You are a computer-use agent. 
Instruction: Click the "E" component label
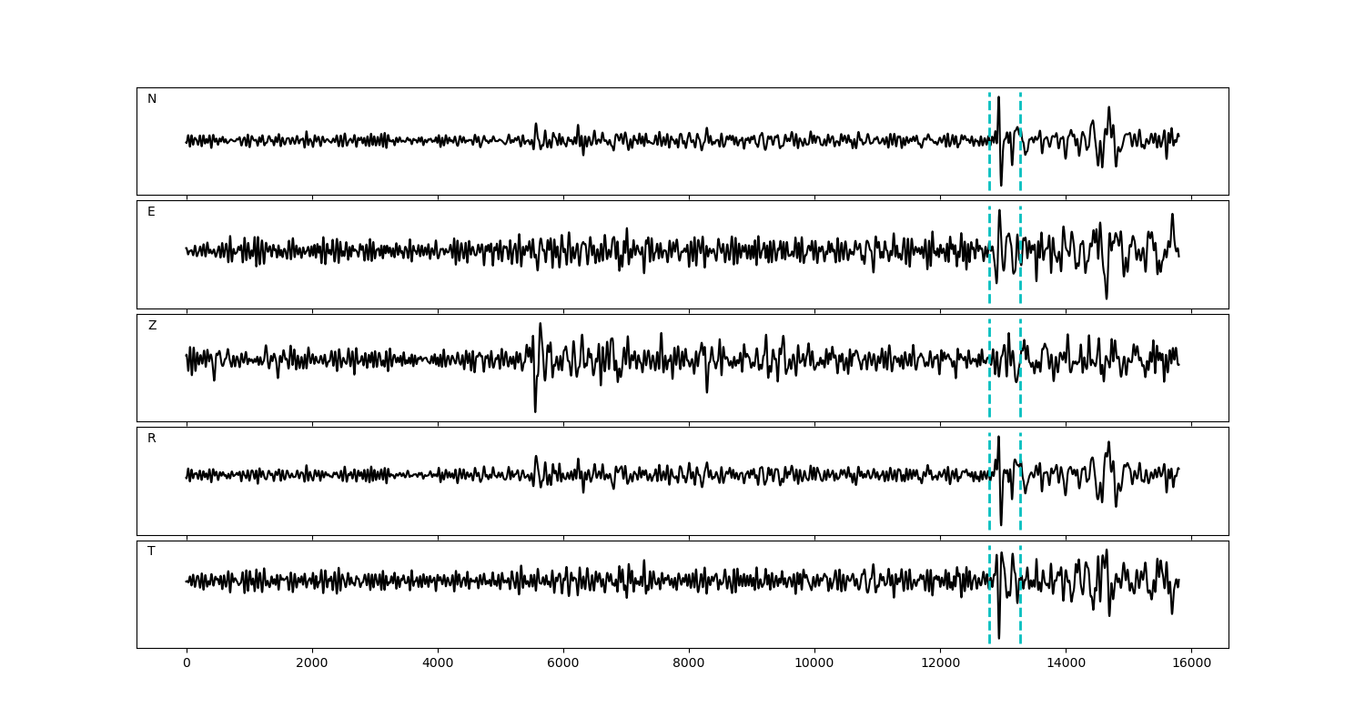pos(151,212)
